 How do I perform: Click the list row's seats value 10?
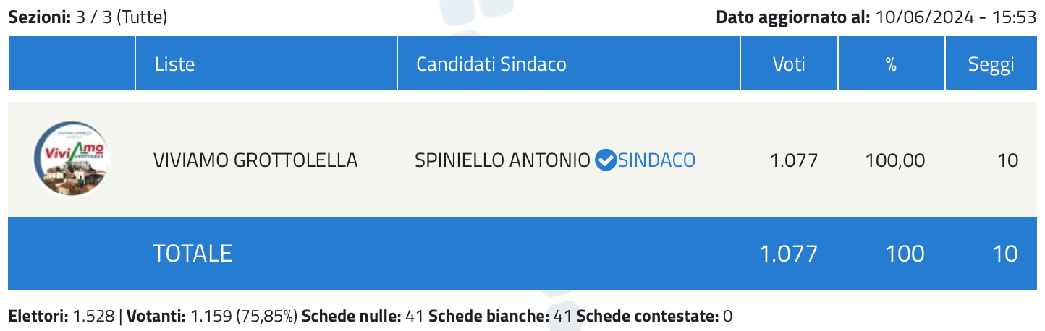click(1007, 160)
